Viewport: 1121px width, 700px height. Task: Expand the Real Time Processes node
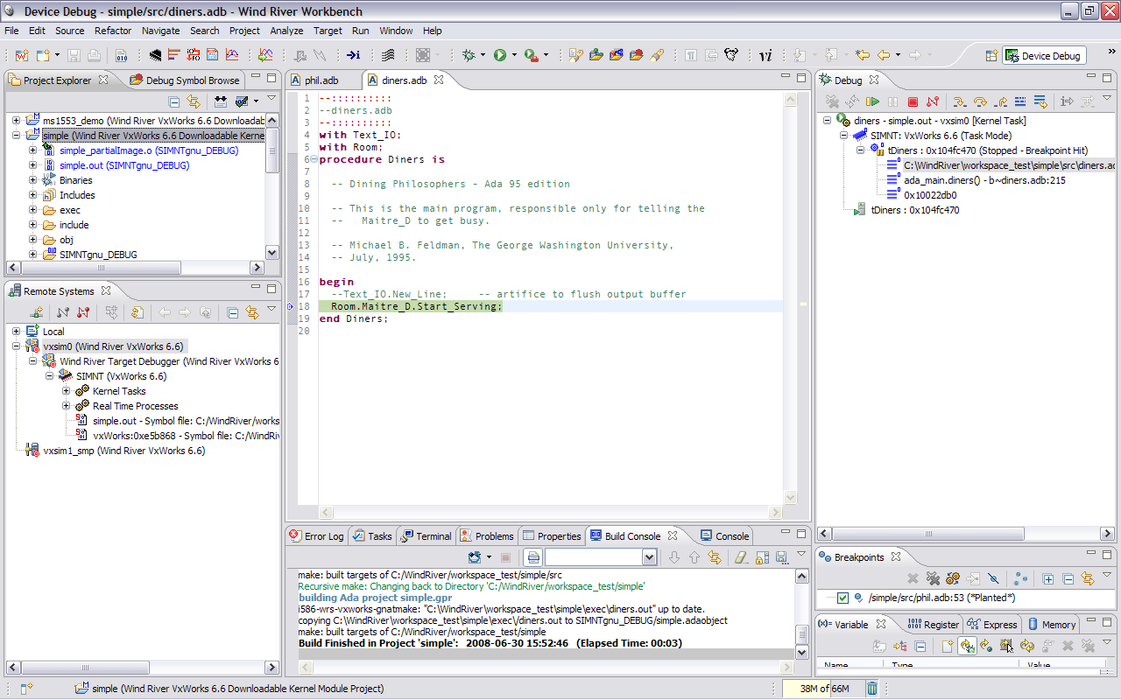coord(66,406)
